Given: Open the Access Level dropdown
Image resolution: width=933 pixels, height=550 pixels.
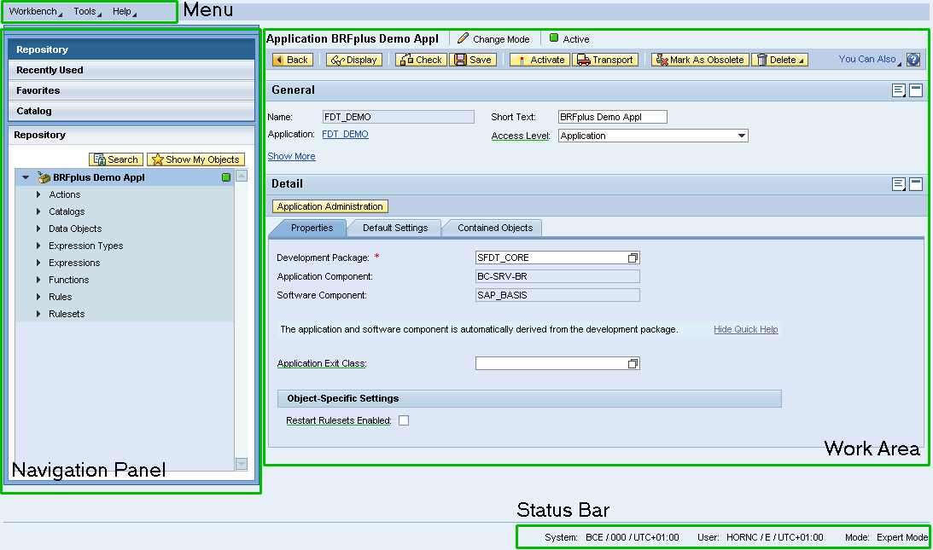Looking at the screenshot, I should point(741,136).
